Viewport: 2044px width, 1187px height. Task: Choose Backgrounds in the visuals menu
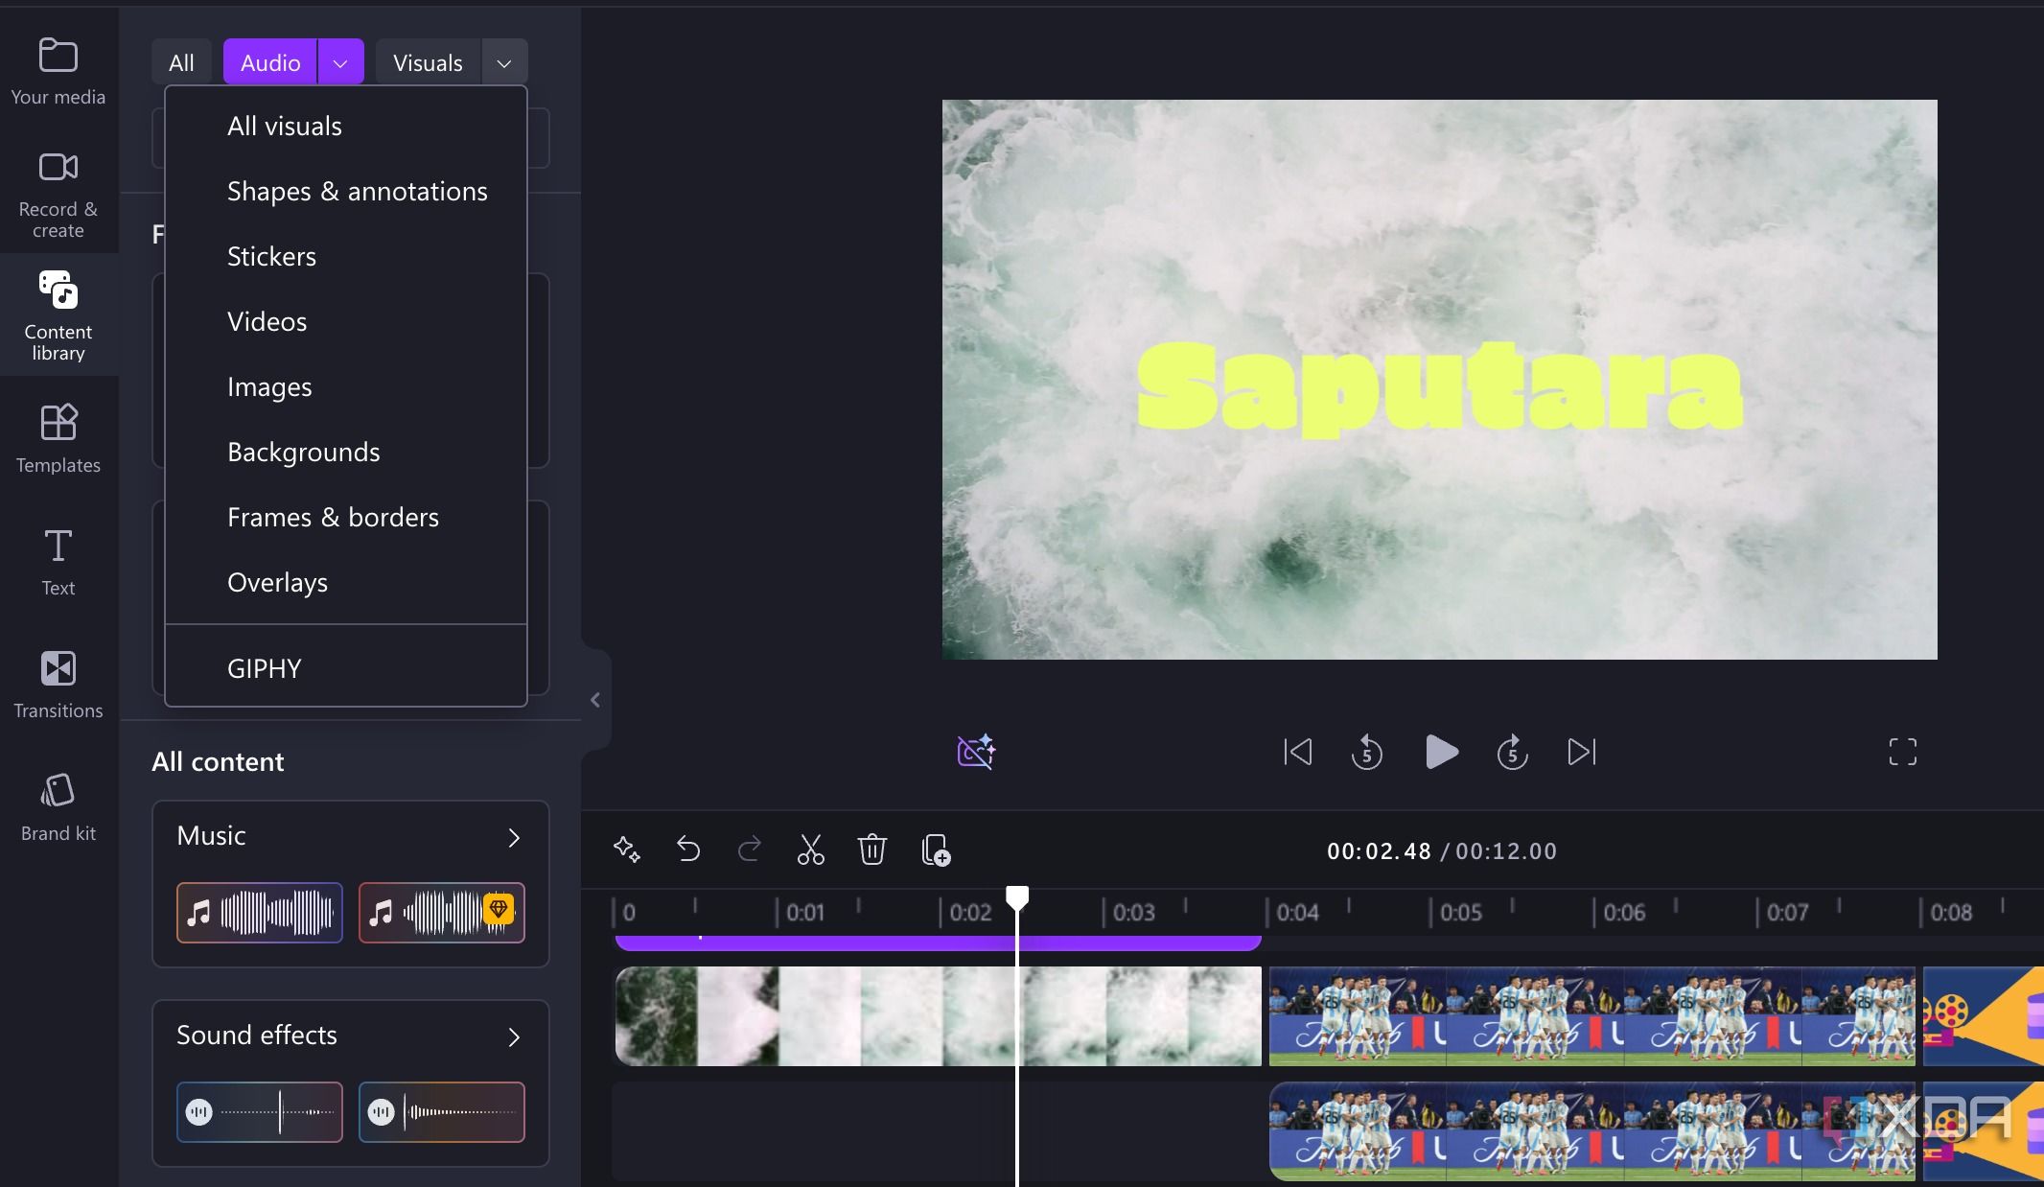(303, 452)
